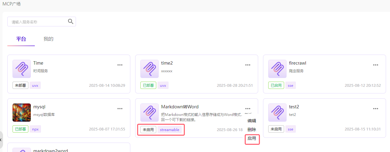Open the three-dot menu on firecrawl card
The height and width of the screenshot is (152, 390).
pos(376,65)
